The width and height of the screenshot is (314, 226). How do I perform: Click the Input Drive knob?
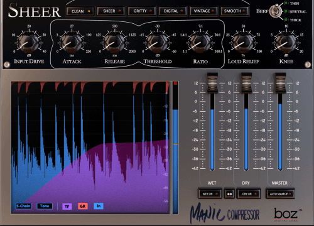tap(29, 43)
